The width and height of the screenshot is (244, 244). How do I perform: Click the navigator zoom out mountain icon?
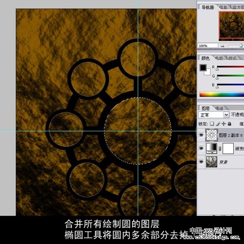pyautogui.click(x=223, y=46)
